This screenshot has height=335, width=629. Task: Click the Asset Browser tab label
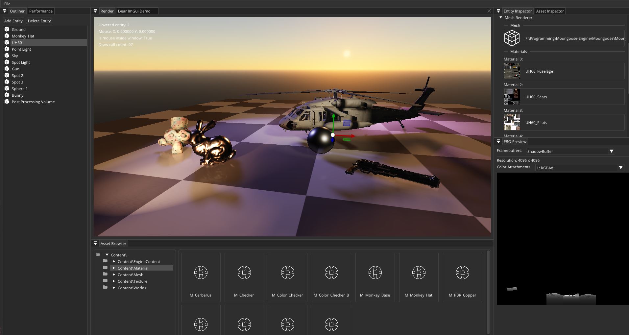[113, 243]
